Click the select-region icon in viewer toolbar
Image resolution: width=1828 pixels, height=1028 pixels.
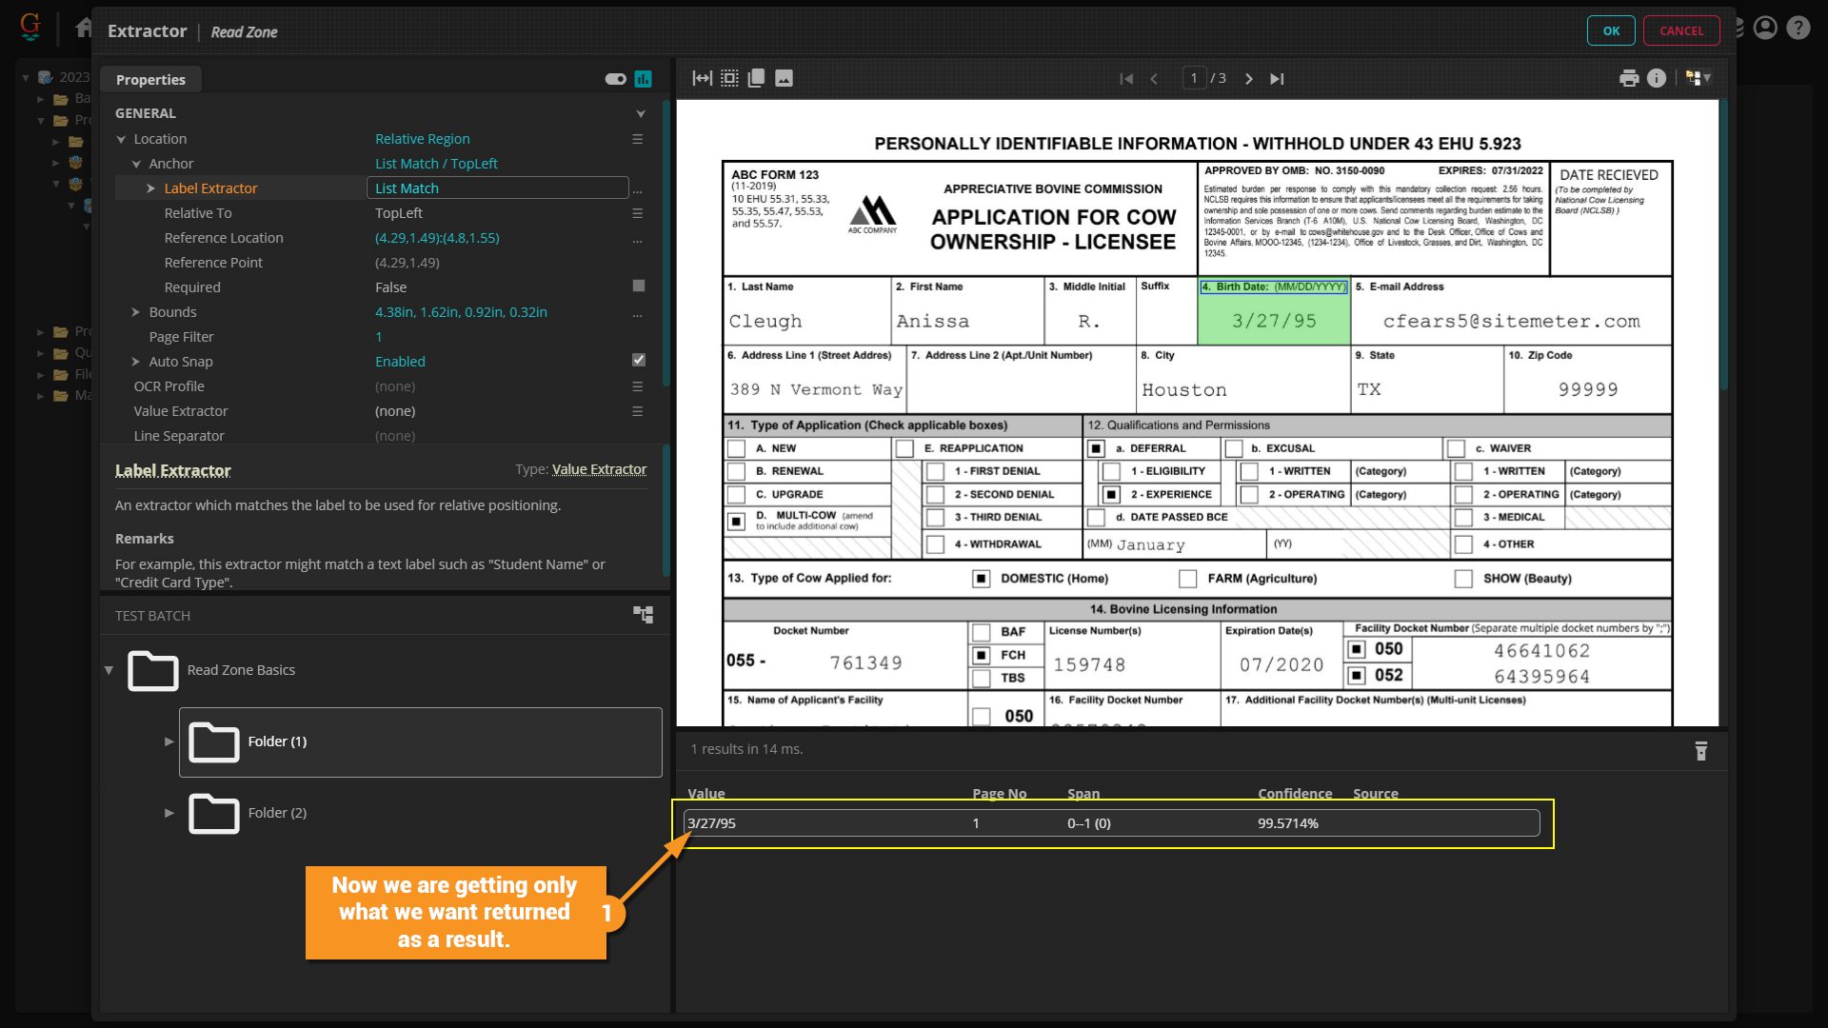pyautogui.click(x=729, y=79)
